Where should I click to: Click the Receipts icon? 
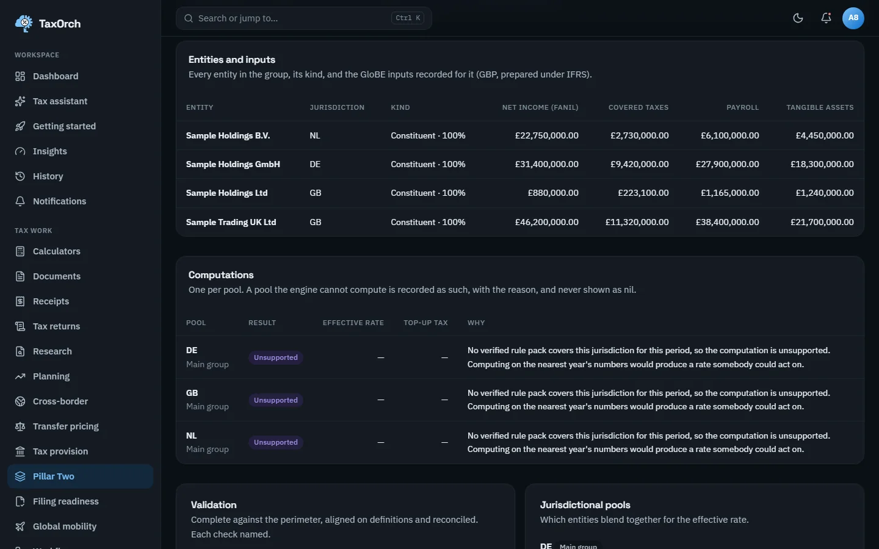tap(20, 301)
